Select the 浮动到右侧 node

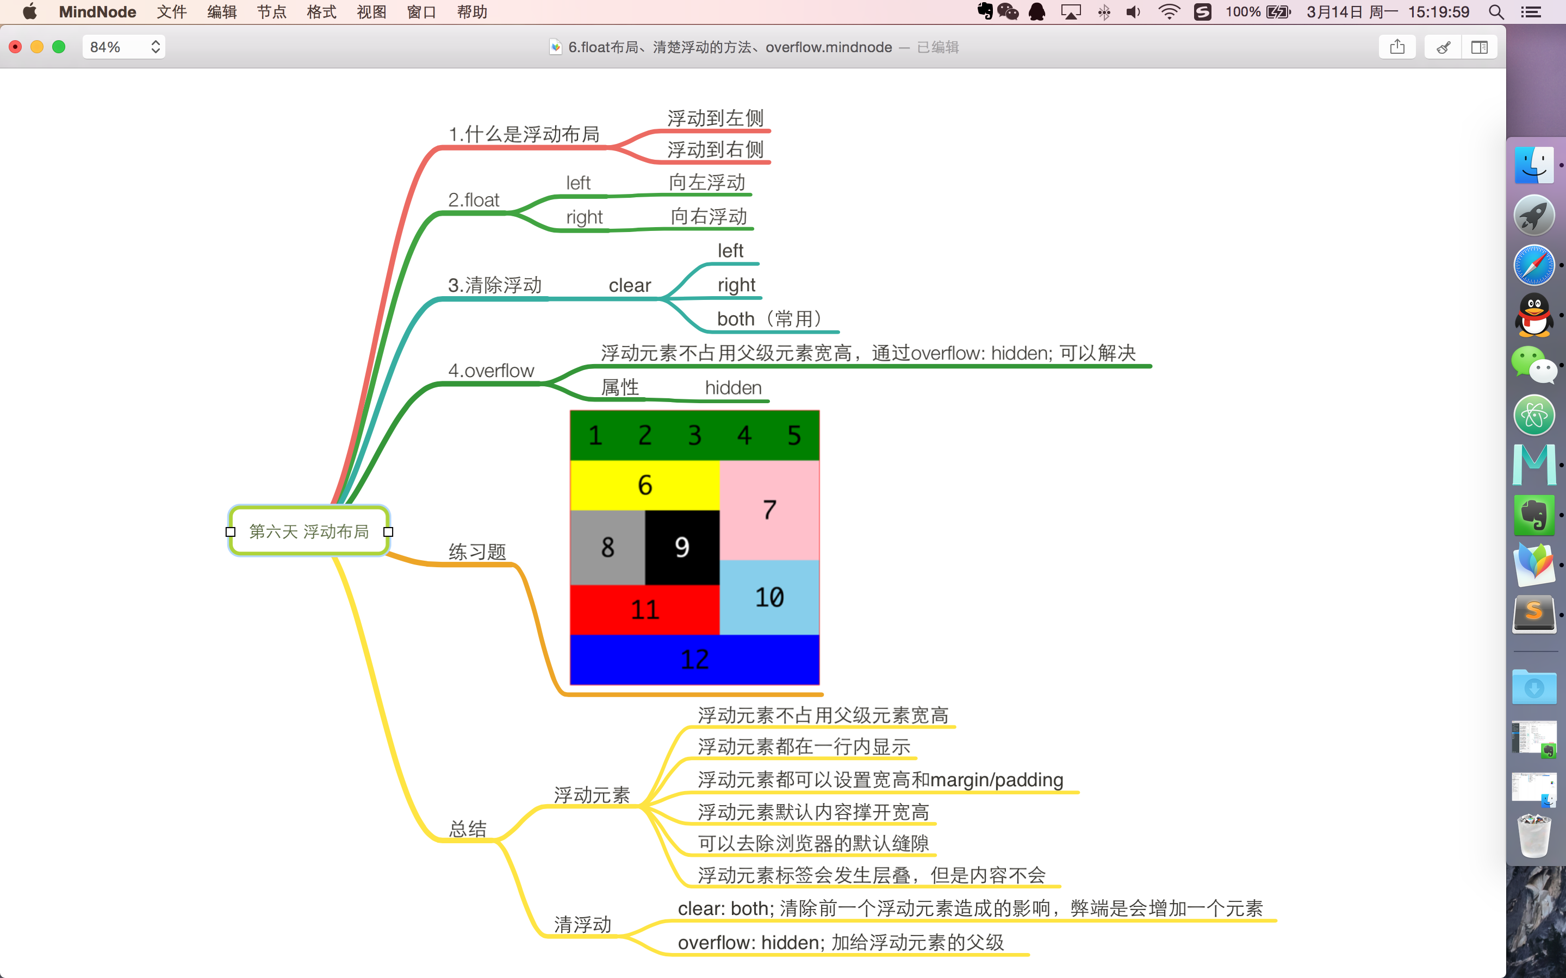716,149
